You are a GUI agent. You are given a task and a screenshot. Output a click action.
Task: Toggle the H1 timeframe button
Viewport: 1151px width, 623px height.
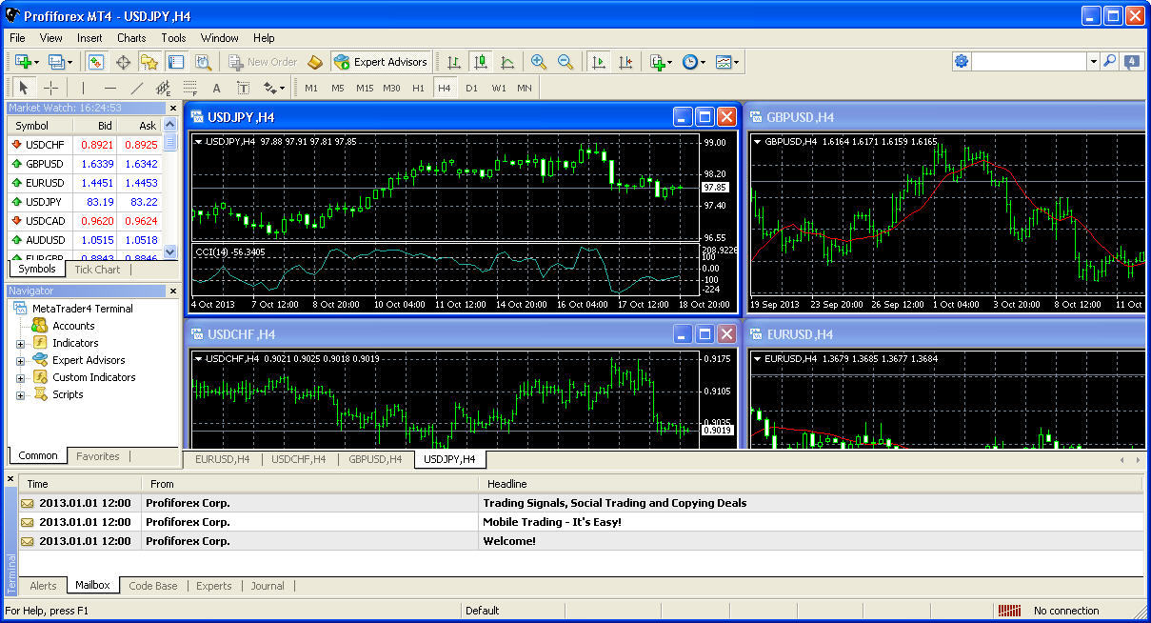click(418, 88)
